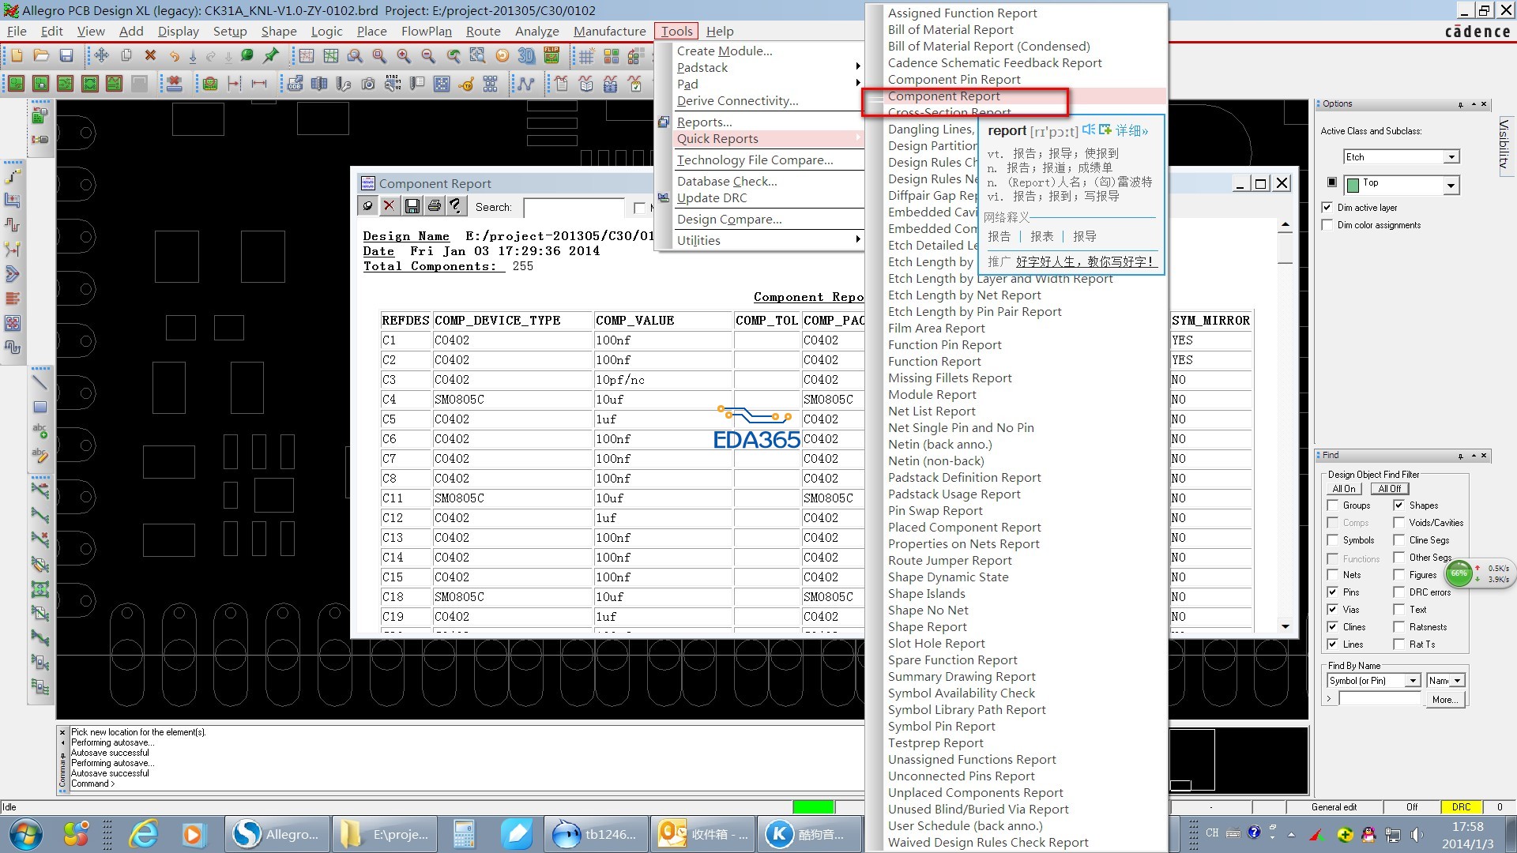This screenshot has height=853, width=1517.
Task: Click the Zoom In magnifier icon
Action: [x=404, y=56]
